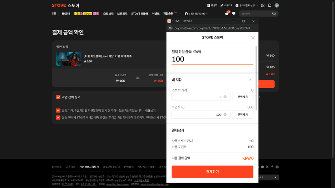Screen dimensions: 335x188
Task: Click the 결제 금액 확인 page heading
Action: click(68, 32)
